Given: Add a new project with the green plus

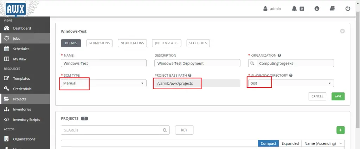Looking at the screenshot, I should 340,130.
